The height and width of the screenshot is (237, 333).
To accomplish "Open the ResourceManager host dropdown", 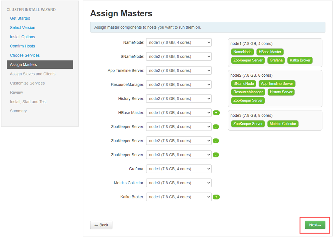I will [x=179, y=85].
